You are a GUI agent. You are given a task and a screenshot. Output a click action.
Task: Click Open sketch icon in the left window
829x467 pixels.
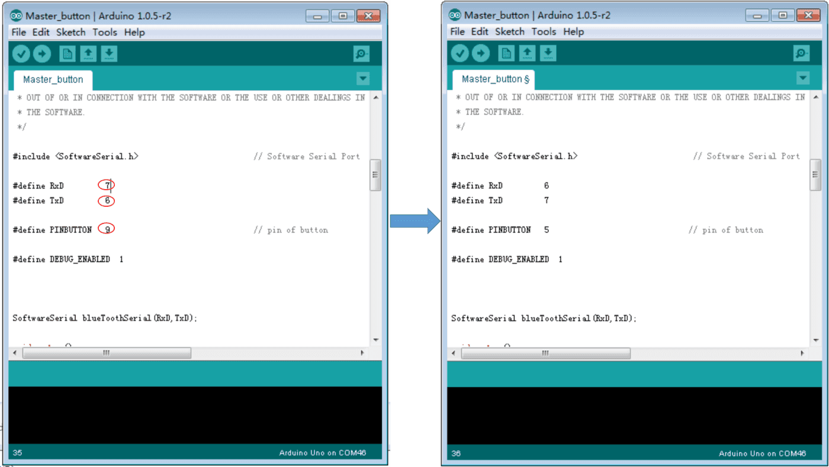pyautogui.click(x=88, y=54)
